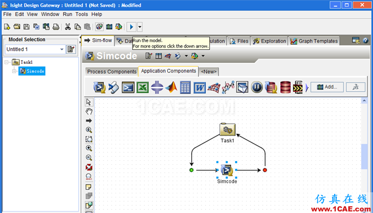Click the help question mark icon
Viewport: 373px width, 213px height.
tap(365, 41)
